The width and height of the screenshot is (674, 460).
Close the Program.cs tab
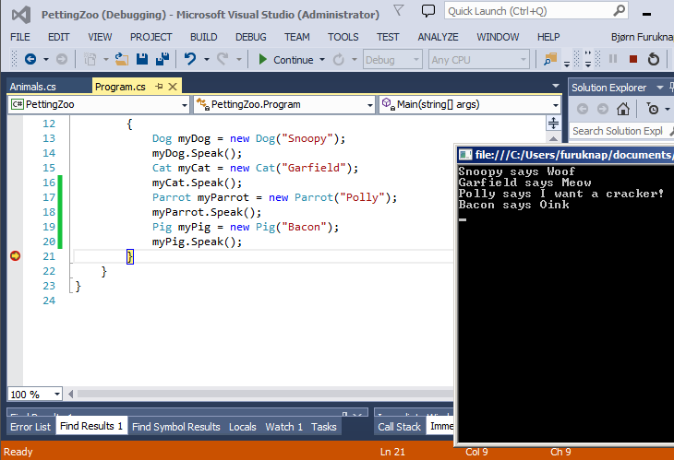(x=173, y=87)
